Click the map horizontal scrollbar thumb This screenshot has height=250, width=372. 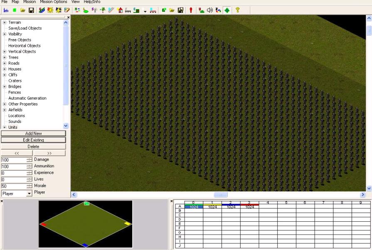pyautogui.click(x=221, y=194)
